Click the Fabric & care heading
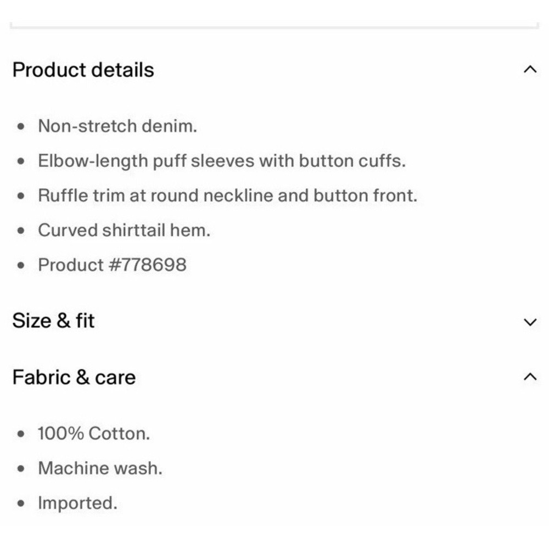The width and height of the screenshot is (549, 549). point(74,377)
